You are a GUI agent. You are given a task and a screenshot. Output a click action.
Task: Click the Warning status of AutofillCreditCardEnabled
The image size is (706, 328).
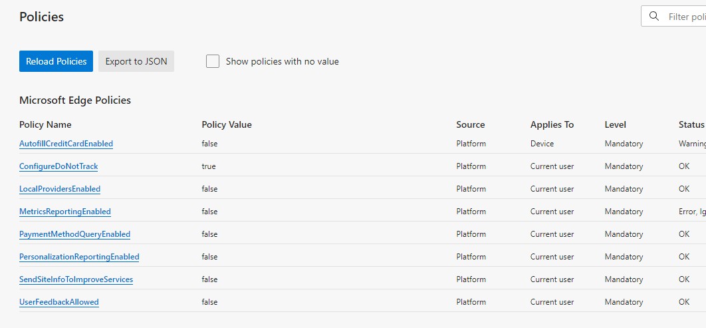692,144
